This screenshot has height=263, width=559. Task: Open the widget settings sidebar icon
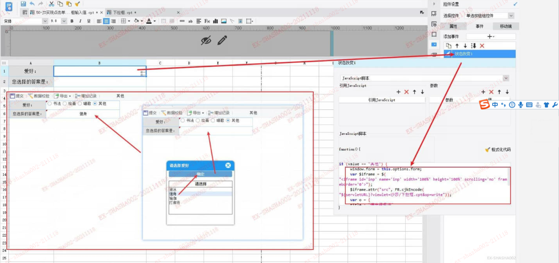point(434,44)
